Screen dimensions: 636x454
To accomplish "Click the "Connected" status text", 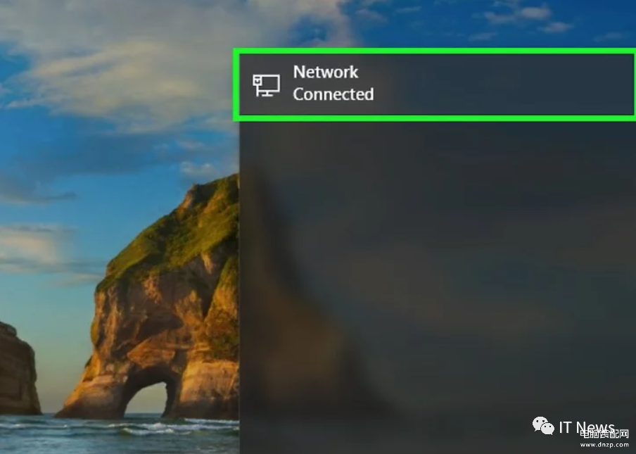I will point(333,94).
